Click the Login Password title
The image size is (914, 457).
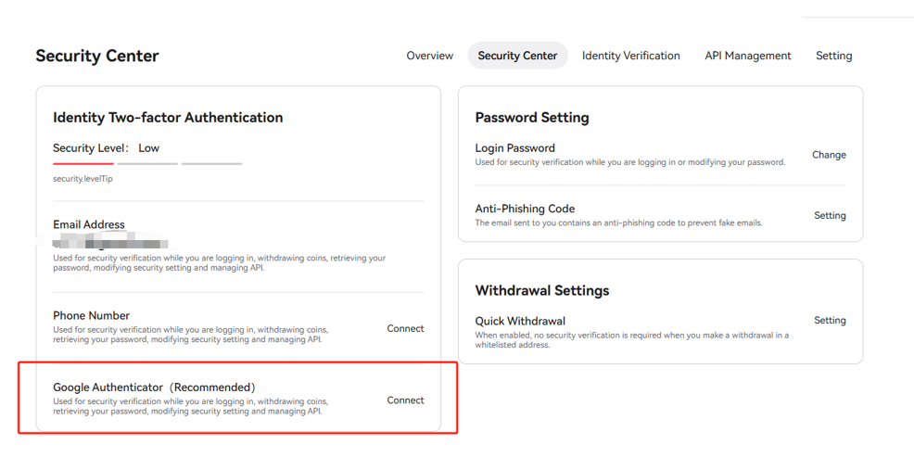514,148
